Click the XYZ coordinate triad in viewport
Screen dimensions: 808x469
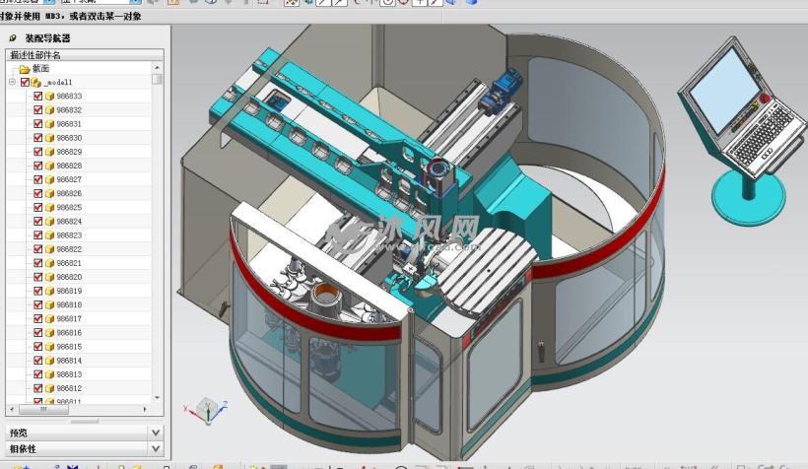[206, 410]
